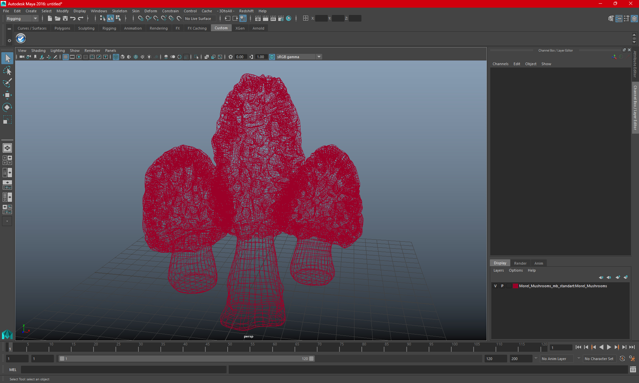Switch to the Render layer tab
The image size is (639, 383).
click(x=520, y=263)
